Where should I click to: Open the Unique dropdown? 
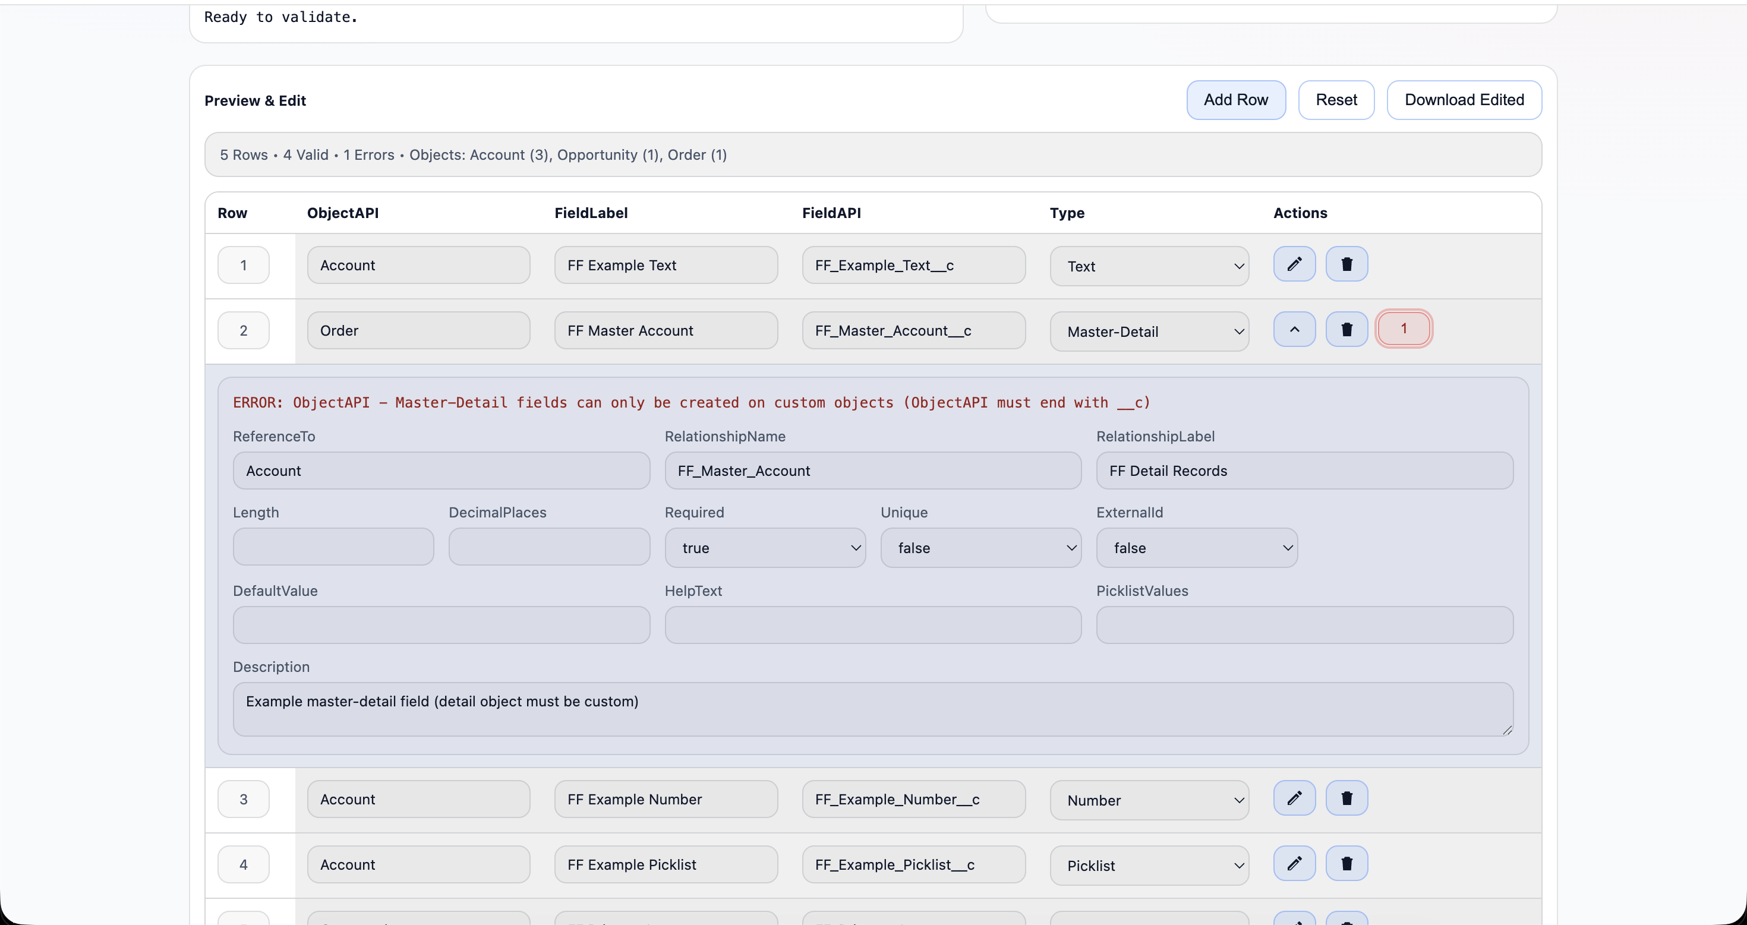(980, 548)
